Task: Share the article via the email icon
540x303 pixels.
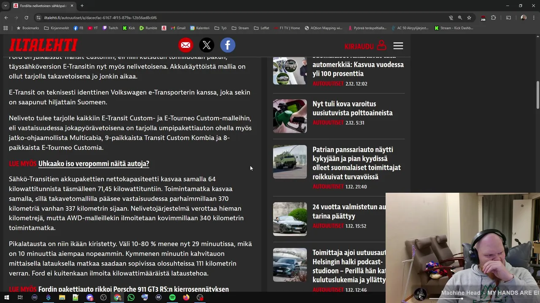Action: coord(186,45)
